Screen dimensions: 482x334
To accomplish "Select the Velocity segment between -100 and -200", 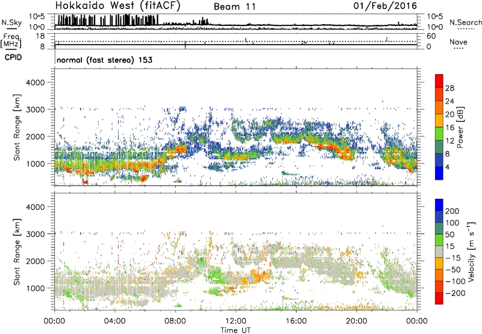I will (439, 286).
